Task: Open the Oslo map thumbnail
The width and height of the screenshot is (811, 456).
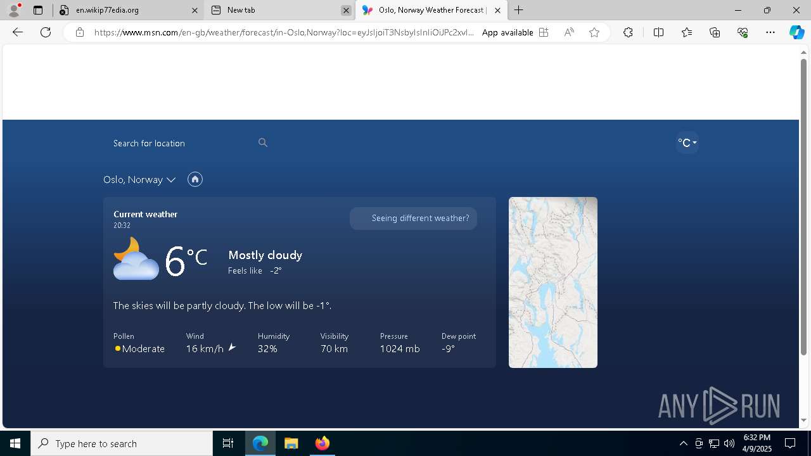Action: (x=553, y=282)
